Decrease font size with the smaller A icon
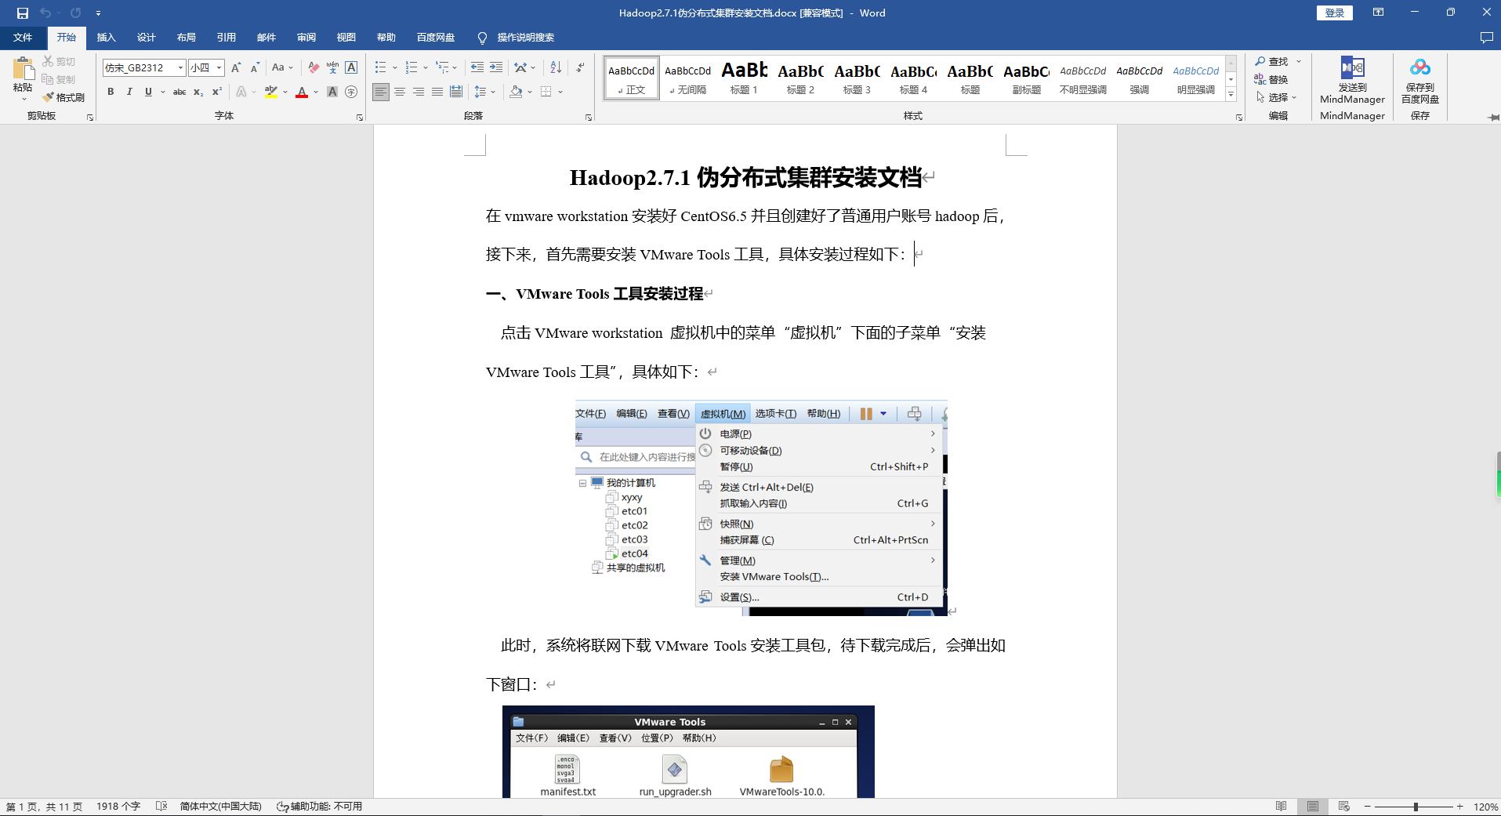The height and width of the screenshot is (816, 1501). (x=255, y=67)
